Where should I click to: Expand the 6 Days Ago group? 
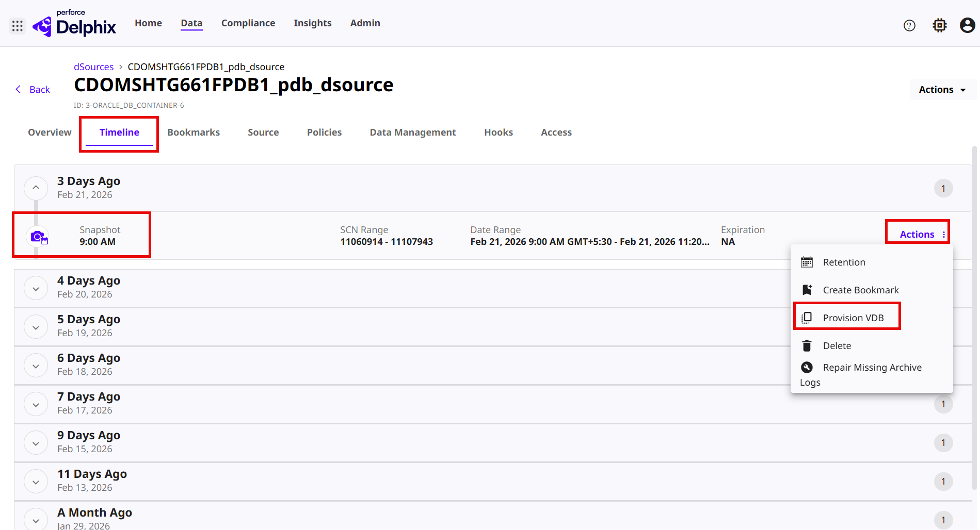tap(36, 366)
